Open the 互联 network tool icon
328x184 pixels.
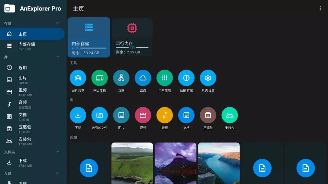tap(121, 78)
